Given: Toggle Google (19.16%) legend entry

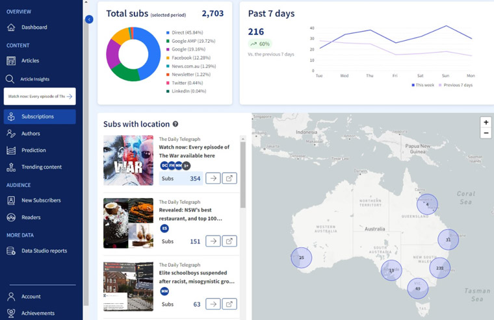Looking at the screenshot, I should [x=186, y=49].
